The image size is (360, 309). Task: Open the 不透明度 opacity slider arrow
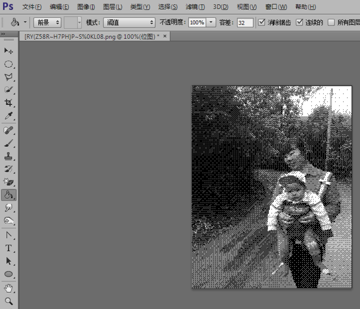click(211, 23)
